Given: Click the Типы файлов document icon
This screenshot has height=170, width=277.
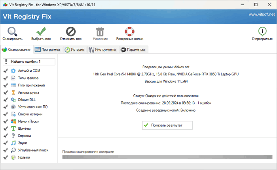Looking at the screenshot, I should click(13, 78).
